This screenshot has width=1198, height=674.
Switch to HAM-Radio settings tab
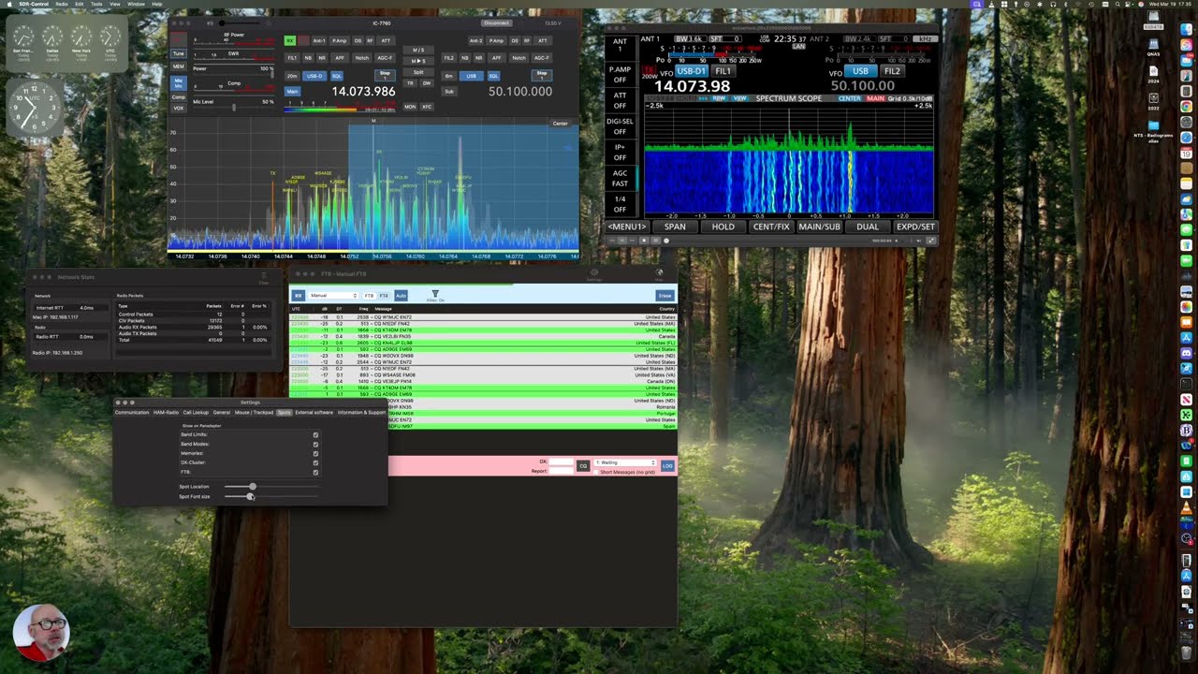[166, 412]
